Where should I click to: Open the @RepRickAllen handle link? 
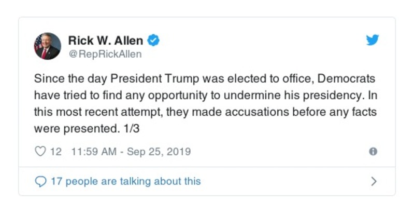(105, 54)
